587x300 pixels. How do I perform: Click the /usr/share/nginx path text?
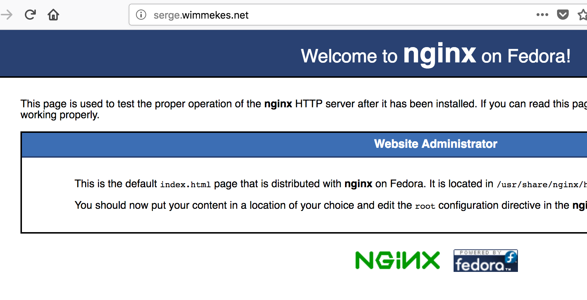[541, 185]
